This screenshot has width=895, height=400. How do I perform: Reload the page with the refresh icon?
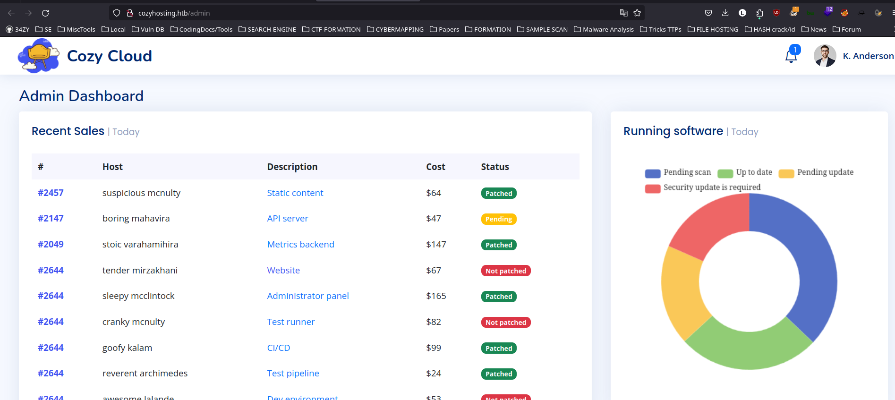pos(45,13)
